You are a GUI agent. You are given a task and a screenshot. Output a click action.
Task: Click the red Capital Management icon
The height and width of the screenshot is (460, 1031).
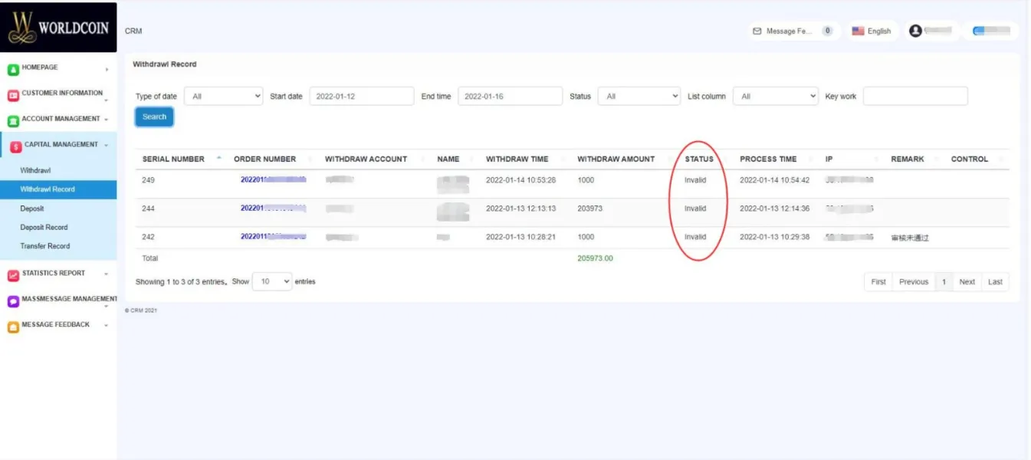[15, 146]
